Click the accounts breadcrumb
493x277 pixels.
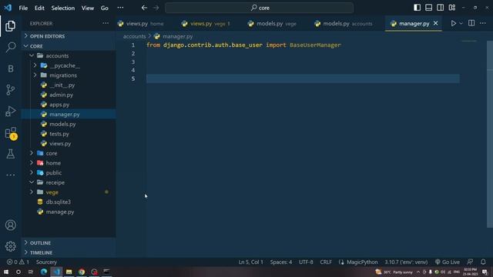pyautogui.click(x=134, y=36)
